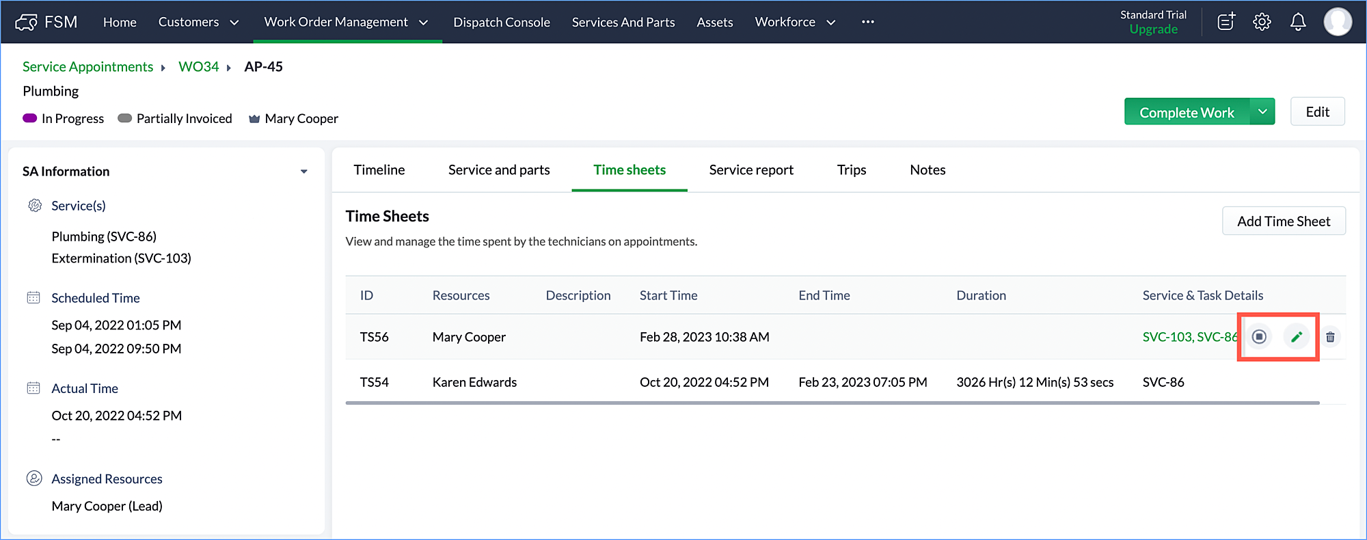Open the WO34 breadcrumb link

point(199,66)
